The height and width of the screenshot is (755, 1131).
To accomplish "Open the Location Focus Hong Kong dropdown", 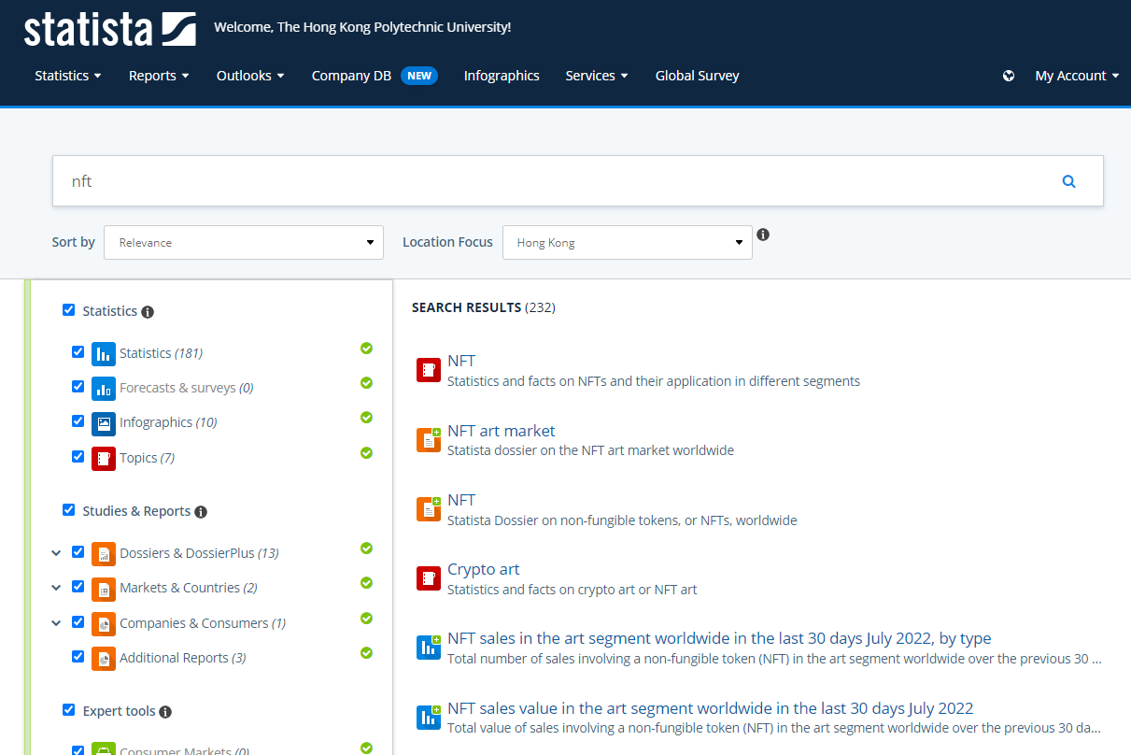I will click(628, 242).
